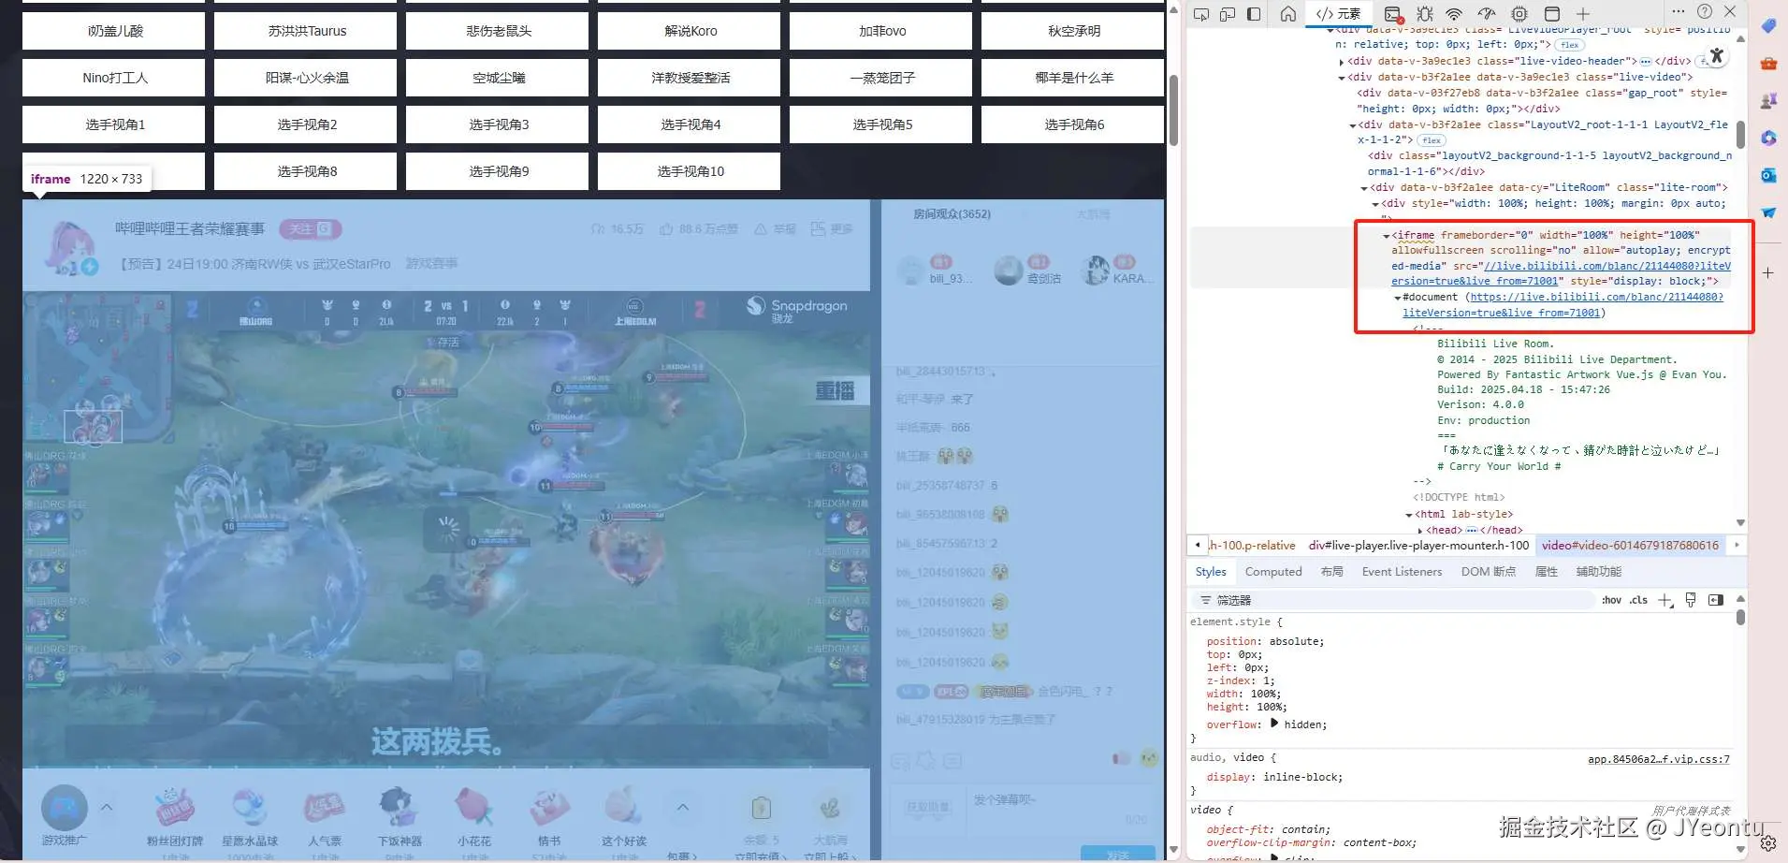Screen dimensions: 1788x863
Task: Switch to the Styles tab
Action: (x=1211, y=572)
